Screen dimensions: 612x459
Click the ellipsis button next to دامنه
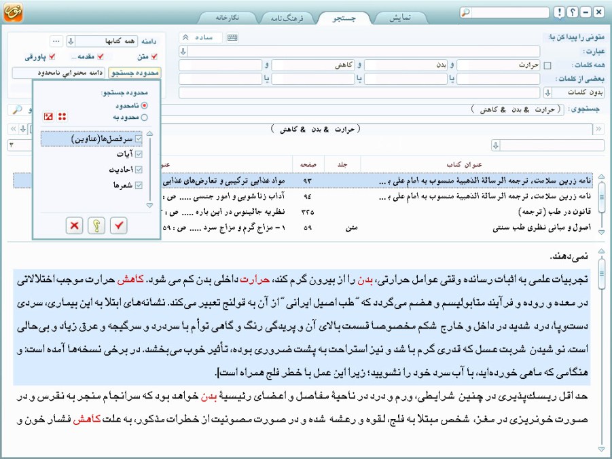click(56, 41)
